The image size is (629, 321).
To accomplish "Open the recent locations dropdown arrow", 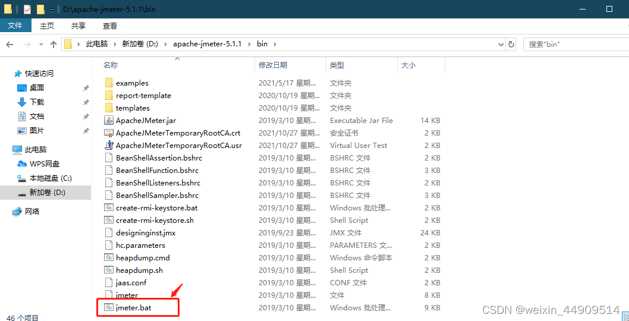I will [41, 45].
